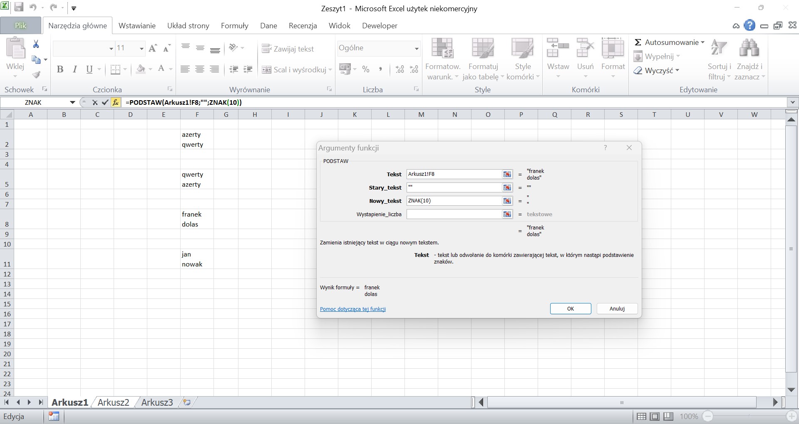Viewport: 799px width, 424px height.
Task: Click the Stary_tekst range selector icon
Action: coord(507,187)
